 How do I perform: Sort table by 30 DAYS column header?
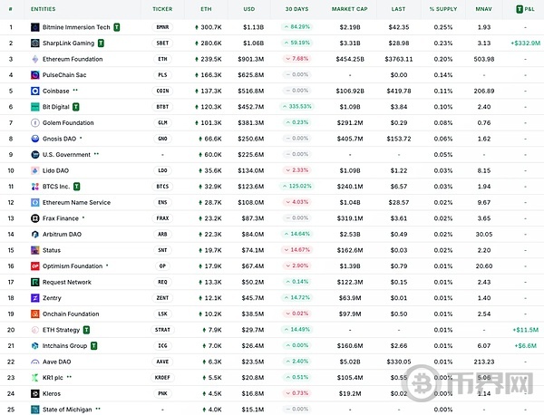click(296, 9)
